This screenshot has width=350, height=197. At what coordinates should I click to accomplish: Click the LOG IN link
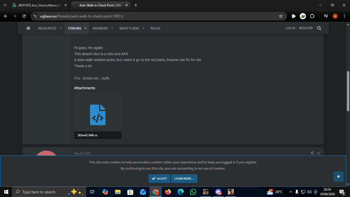tap(290, 28)
